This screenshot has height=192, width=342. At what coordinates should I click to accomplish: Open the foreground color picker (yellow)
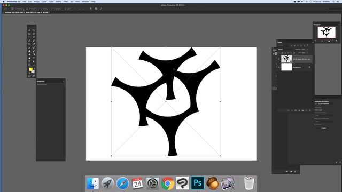click(x=31, y=69)
